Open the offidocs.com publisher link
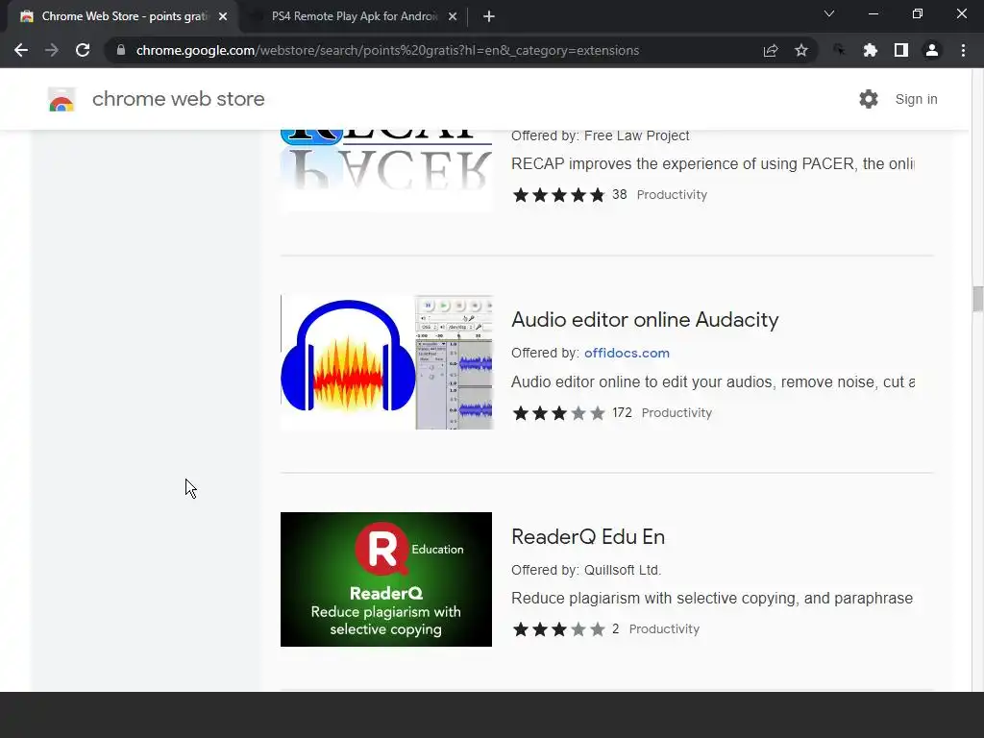 point(627,353)
